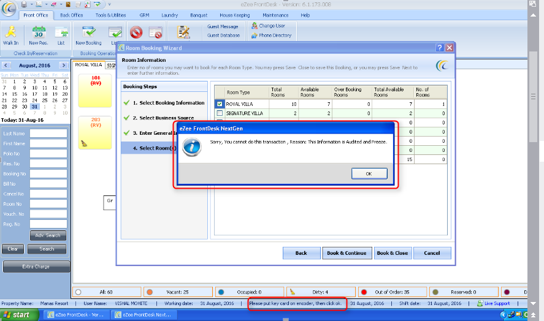Select room 203 (RV) yellow tile
This screenshot has height=321, width=544.
(94, 132)
